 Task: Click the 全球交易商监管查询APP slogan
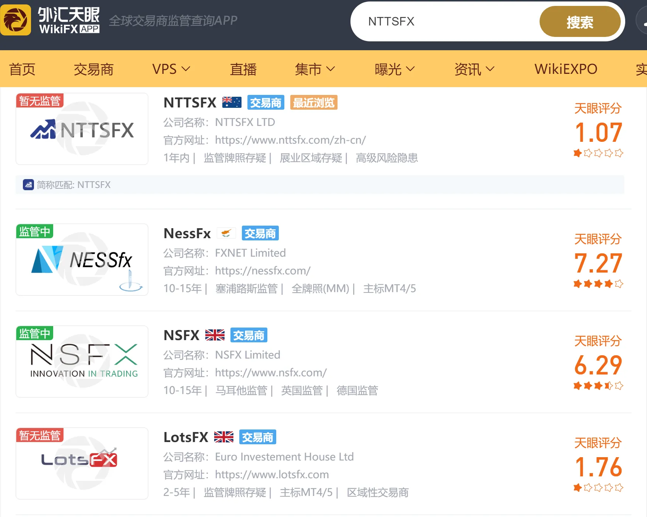[x=173, y=21]
